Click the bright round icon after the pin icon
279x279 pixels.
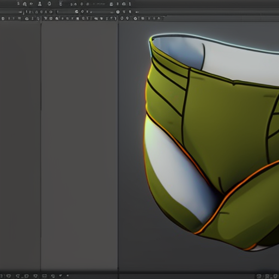click(x=135, y=19)
